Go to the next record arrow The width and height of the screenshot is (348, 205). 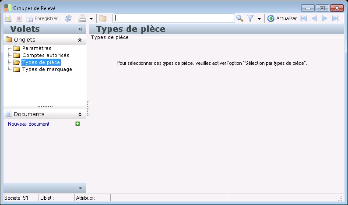[324, 18]
